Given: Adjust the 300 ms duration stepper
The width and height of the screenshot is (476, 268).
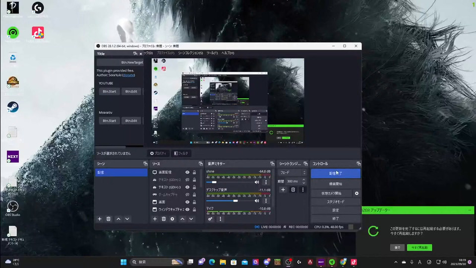Looking at the screenshot, I should tap(304, 181).
